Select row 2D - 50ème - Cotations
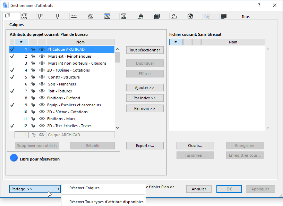Image resolution: width=283 pixels, height=206 pixels. pyautogui.click(x=62, y=112)
